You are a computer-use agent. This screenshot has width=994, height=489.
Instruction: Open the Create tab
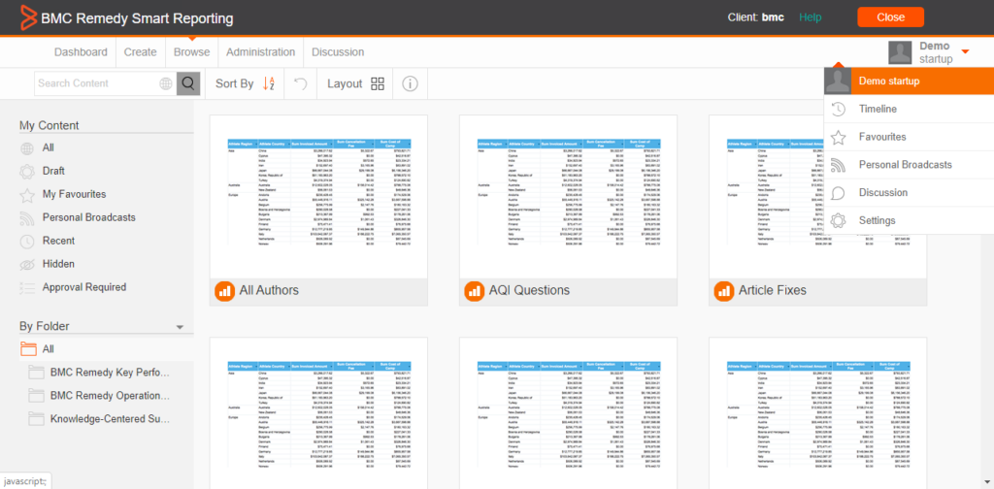click(140, 52)
